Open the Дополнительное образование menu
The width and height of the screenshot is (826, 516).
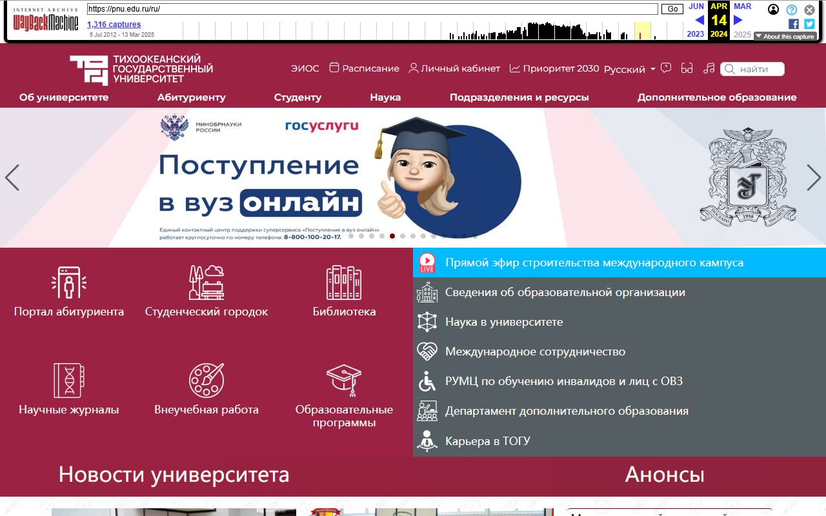coord(717,97)
